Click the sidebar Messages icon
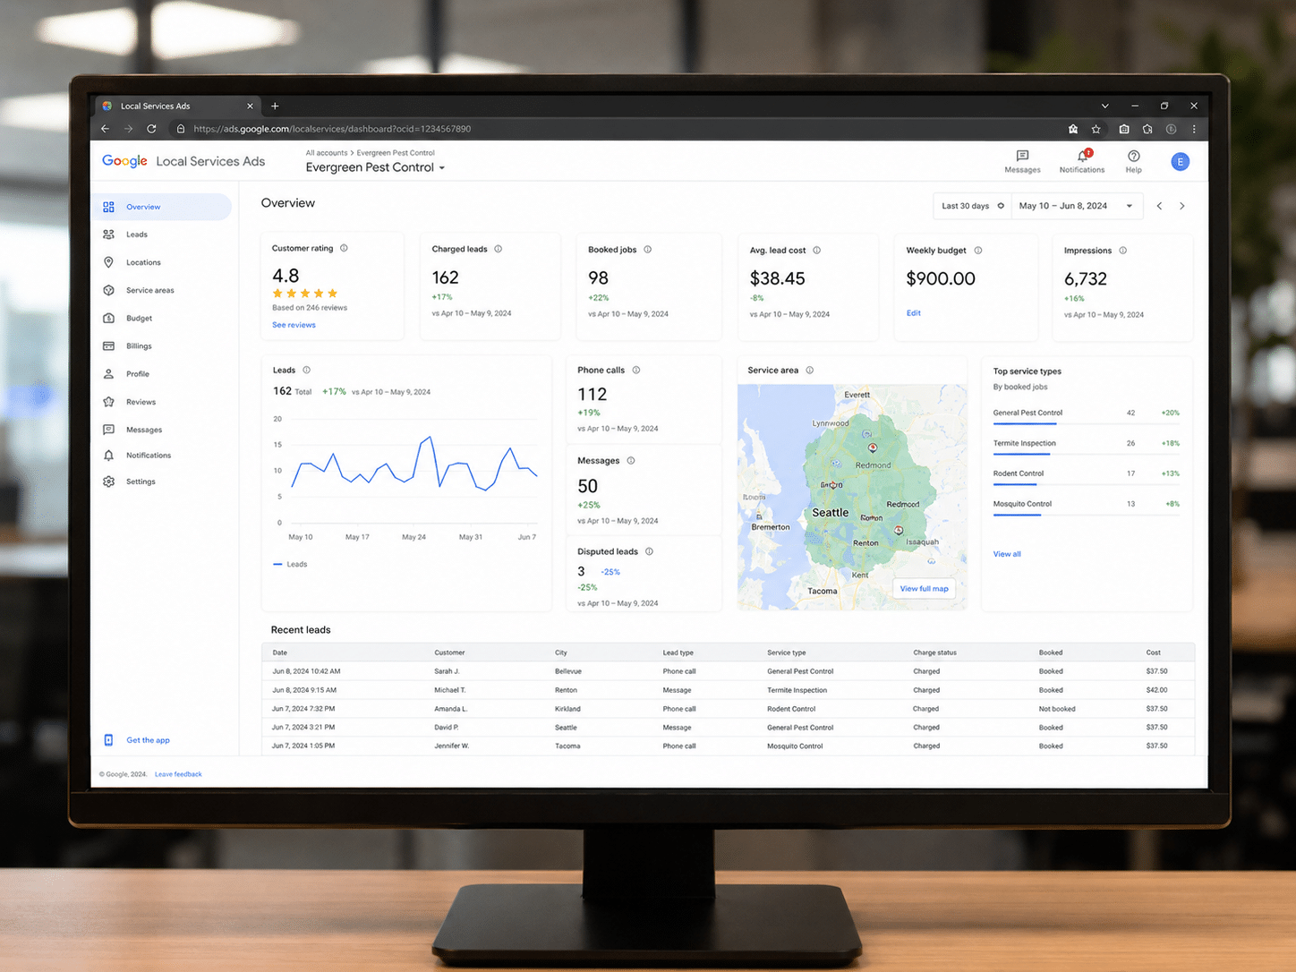The width and height of the screenshot is (1296, 972). click(x=108, y=430)
